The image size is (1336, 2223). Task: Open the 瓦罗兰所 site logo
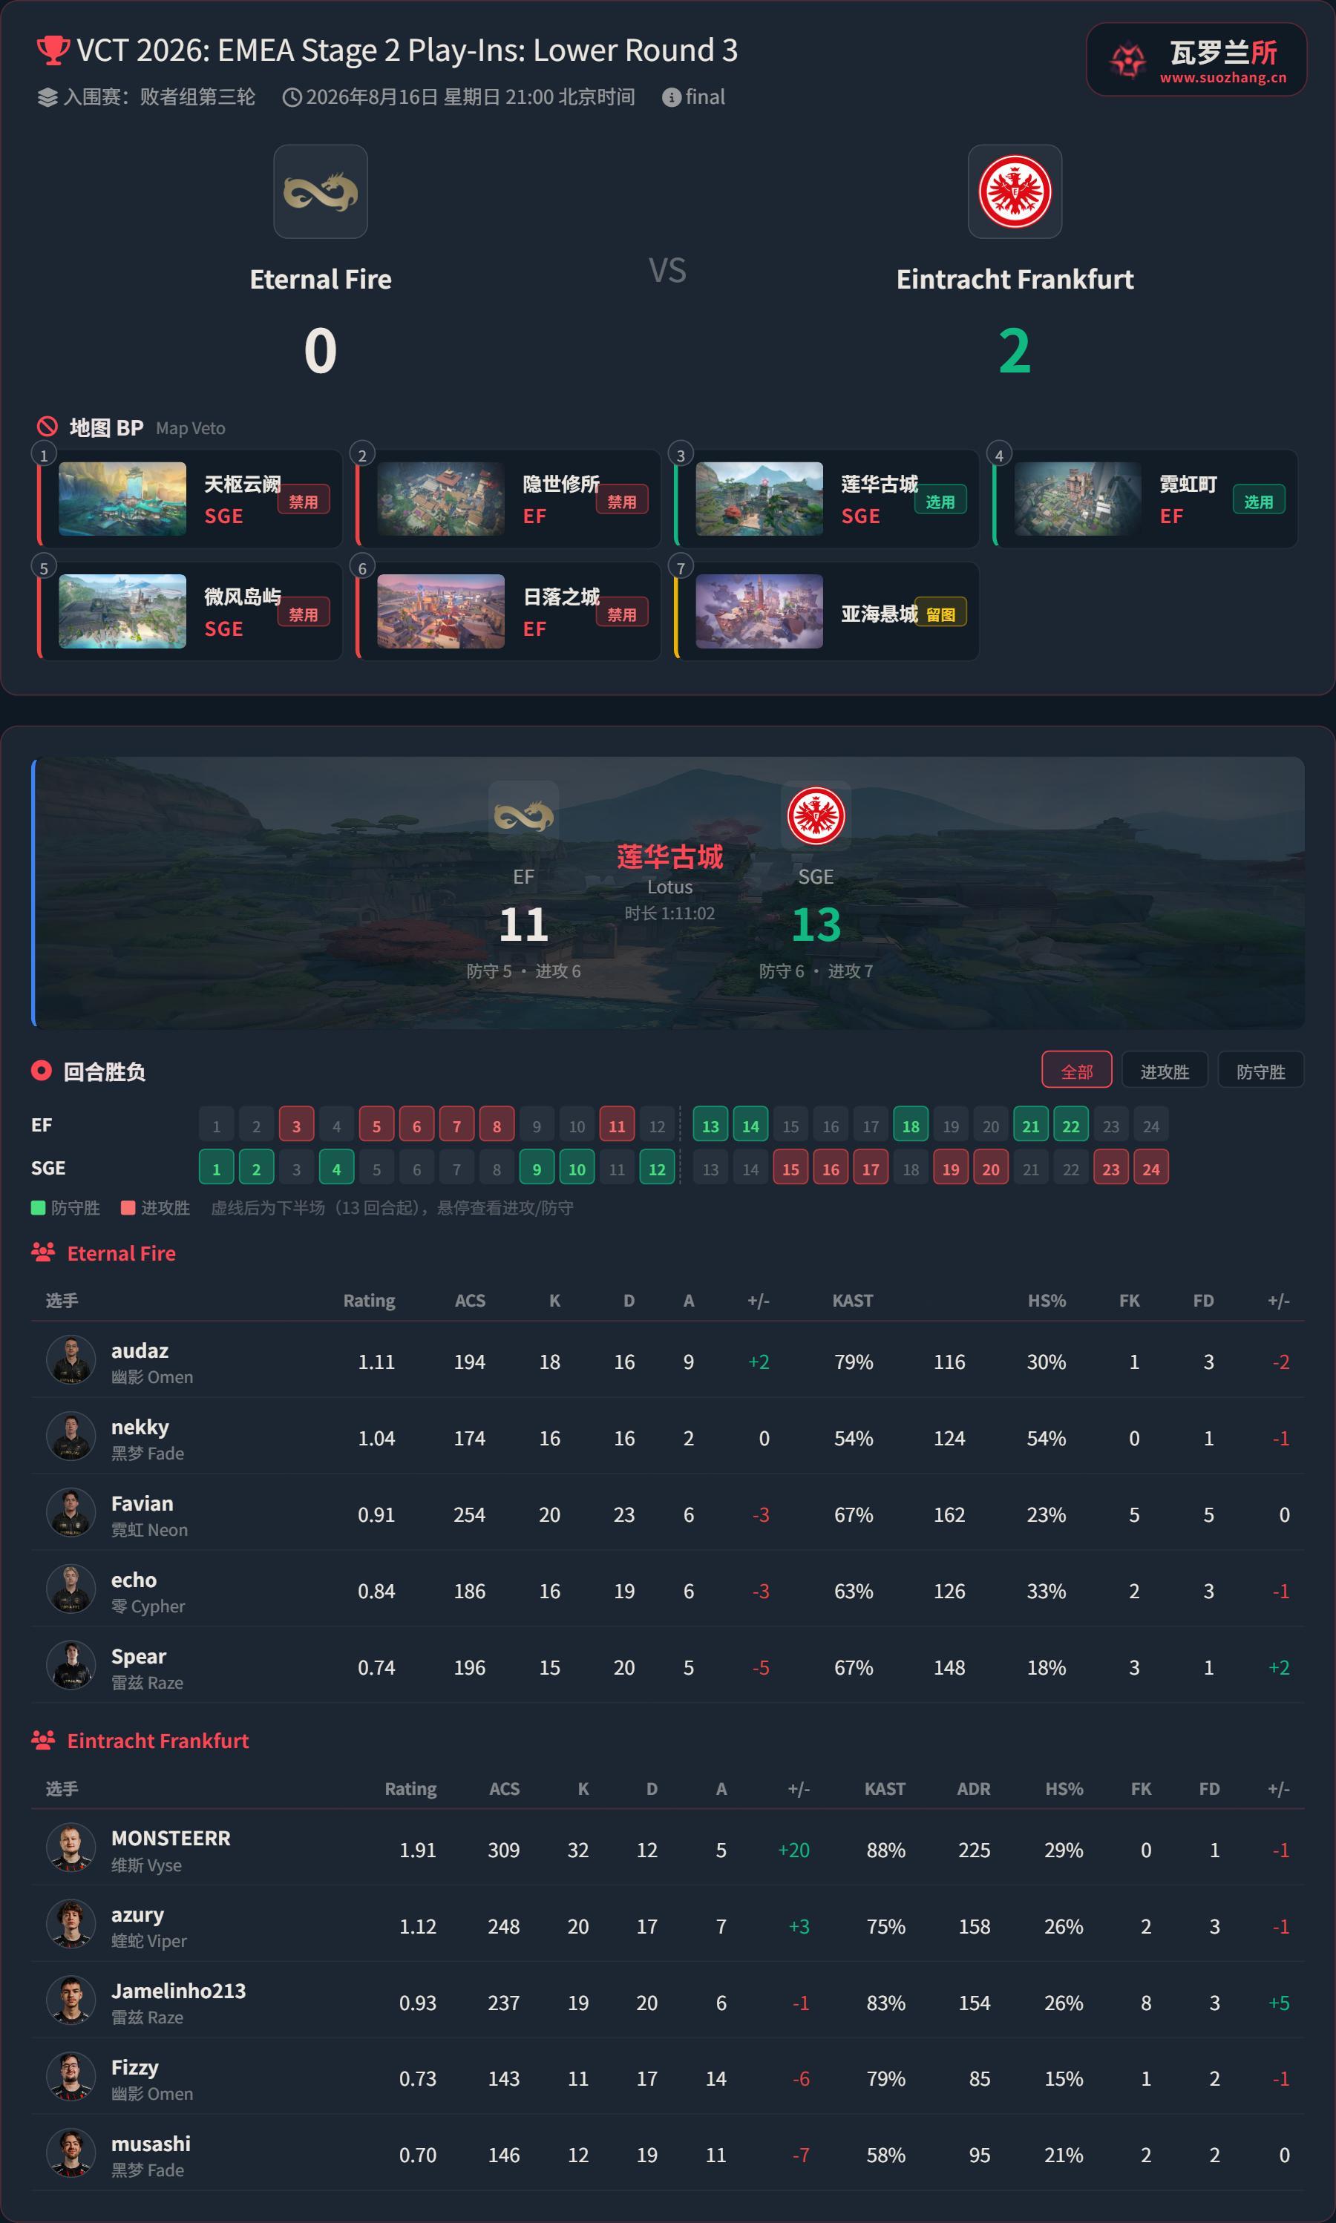point(1196,59)
